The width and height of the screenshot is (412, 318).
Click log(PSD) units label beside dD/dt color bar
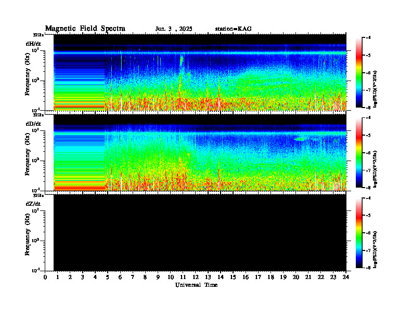click(x=376, y=169)
